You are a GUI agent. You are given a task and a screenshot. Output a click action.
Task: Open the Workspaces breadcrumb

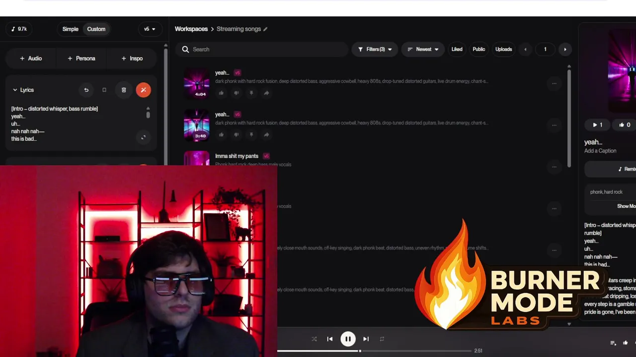pos(191,29)
